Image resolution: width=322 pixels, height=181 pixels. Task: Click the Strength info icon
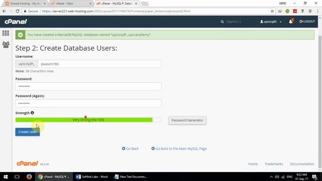click(32, 113)
